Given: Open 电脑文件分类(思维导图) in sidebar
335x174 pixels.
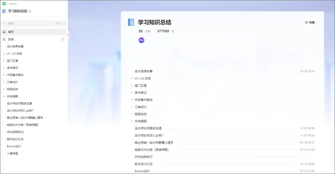Looking at the screenshot, I should coord(23,125).
